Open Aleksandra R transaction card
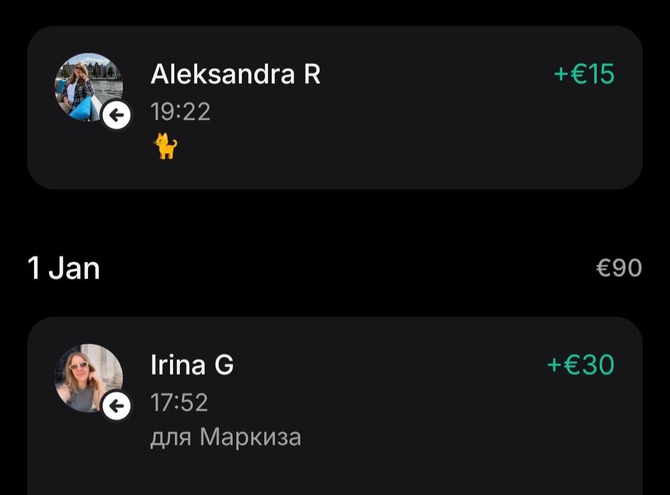The width and height of the screenshot is (670, 495). tap(335, 108)
